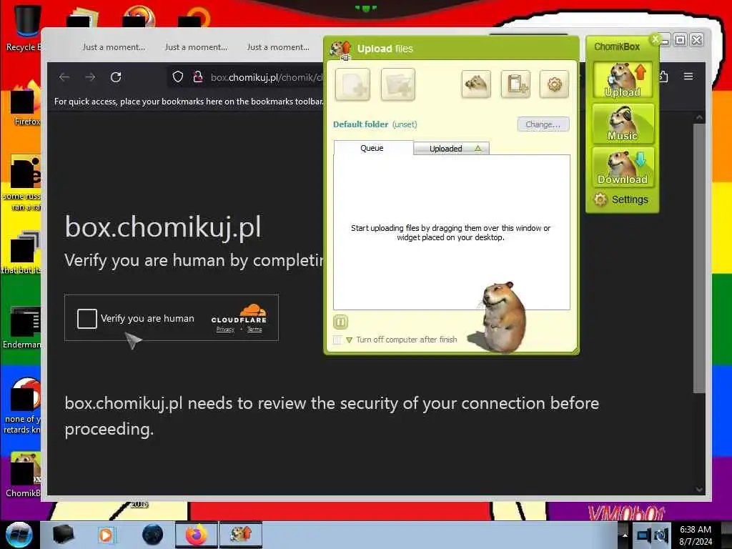Click the tracking protection shield icon
Screen dimensions: 732x549
coord(178,77)
